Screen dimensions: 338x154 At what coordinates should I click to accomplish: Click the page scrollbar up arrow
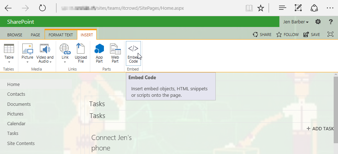pyautogui.click(x=336, y=74)
